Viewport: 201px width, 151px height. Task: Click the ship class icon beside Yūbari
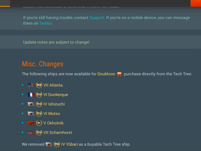tap(57, 144)
